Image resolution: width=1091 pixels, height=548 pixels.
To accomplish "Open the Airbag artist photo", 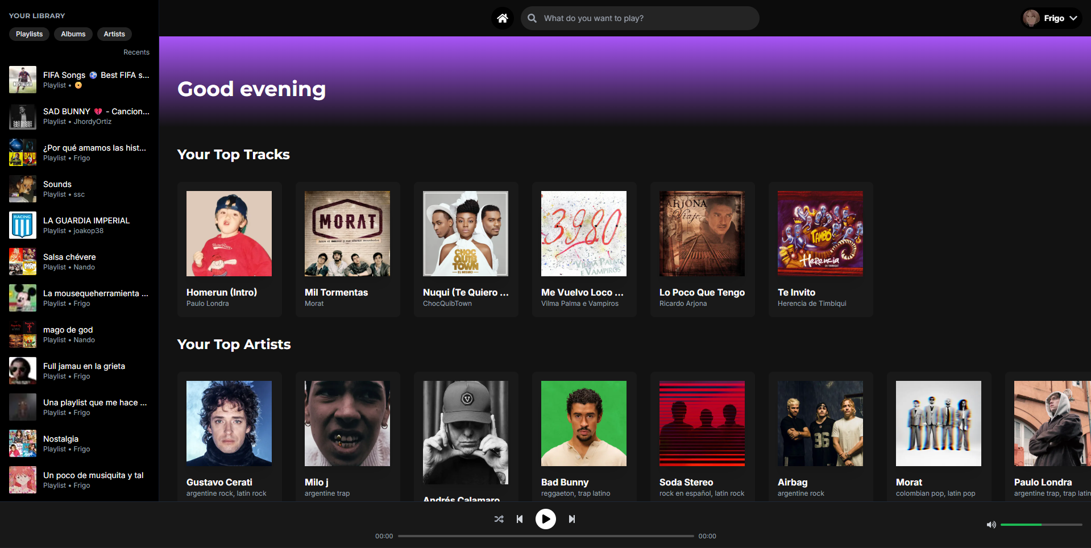I will (x=820, y=424).
